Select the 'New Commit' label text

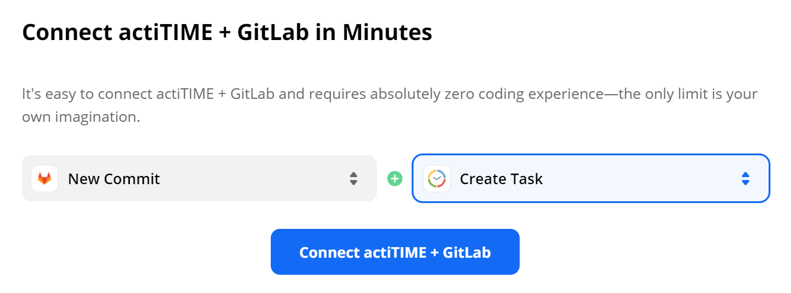[114, 179]
